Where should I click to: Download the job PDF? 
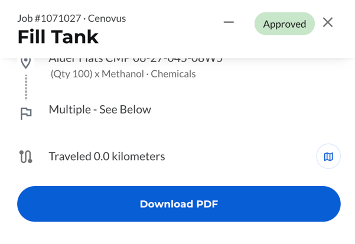178,204
